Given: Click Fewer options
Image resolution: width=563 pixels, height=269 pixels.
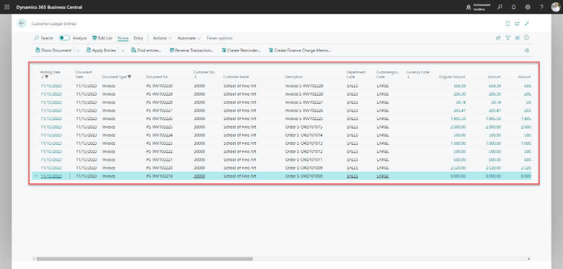Looking at the screenshot, I should click(x=220, y=38).
